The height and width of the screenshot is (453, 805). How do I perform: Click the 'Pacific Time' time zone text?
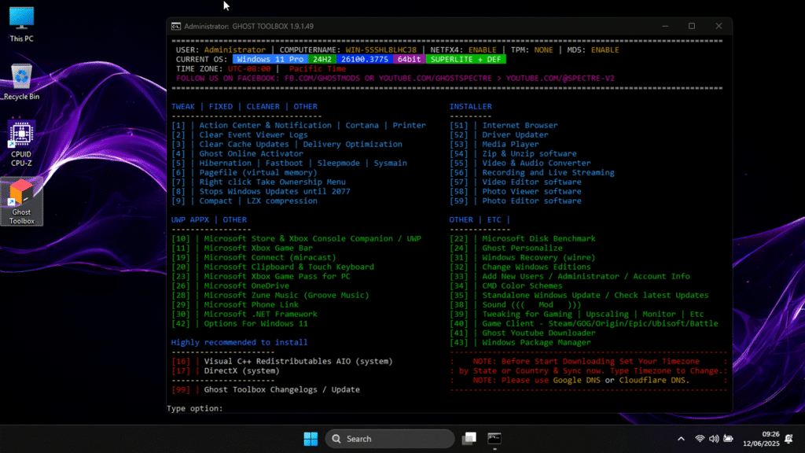point(318,69)
